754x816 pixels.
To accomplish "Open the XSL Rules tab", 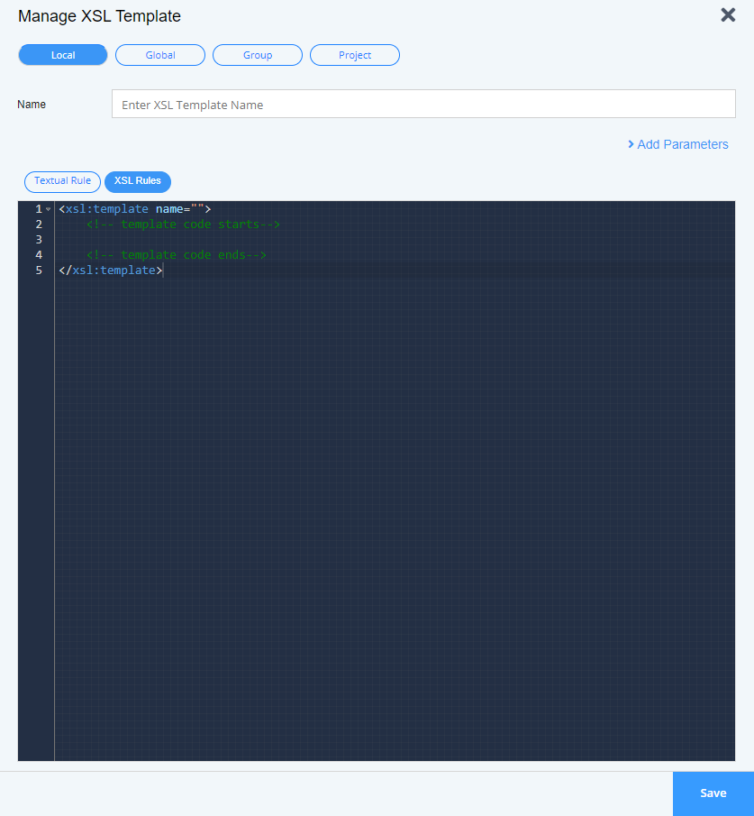I will point(138,181).
